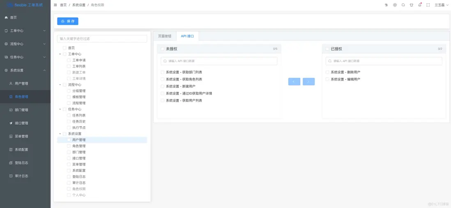This screenshot has height=208, width=451.
Task: Check the 已授权 select-all checkbox
Action: 327,49
